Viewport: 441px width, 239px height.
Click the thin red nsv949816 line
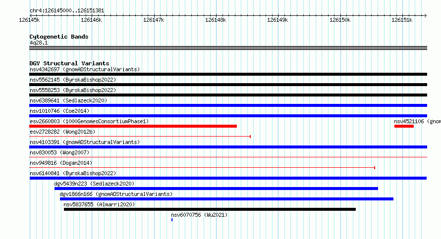coord(202,168)
